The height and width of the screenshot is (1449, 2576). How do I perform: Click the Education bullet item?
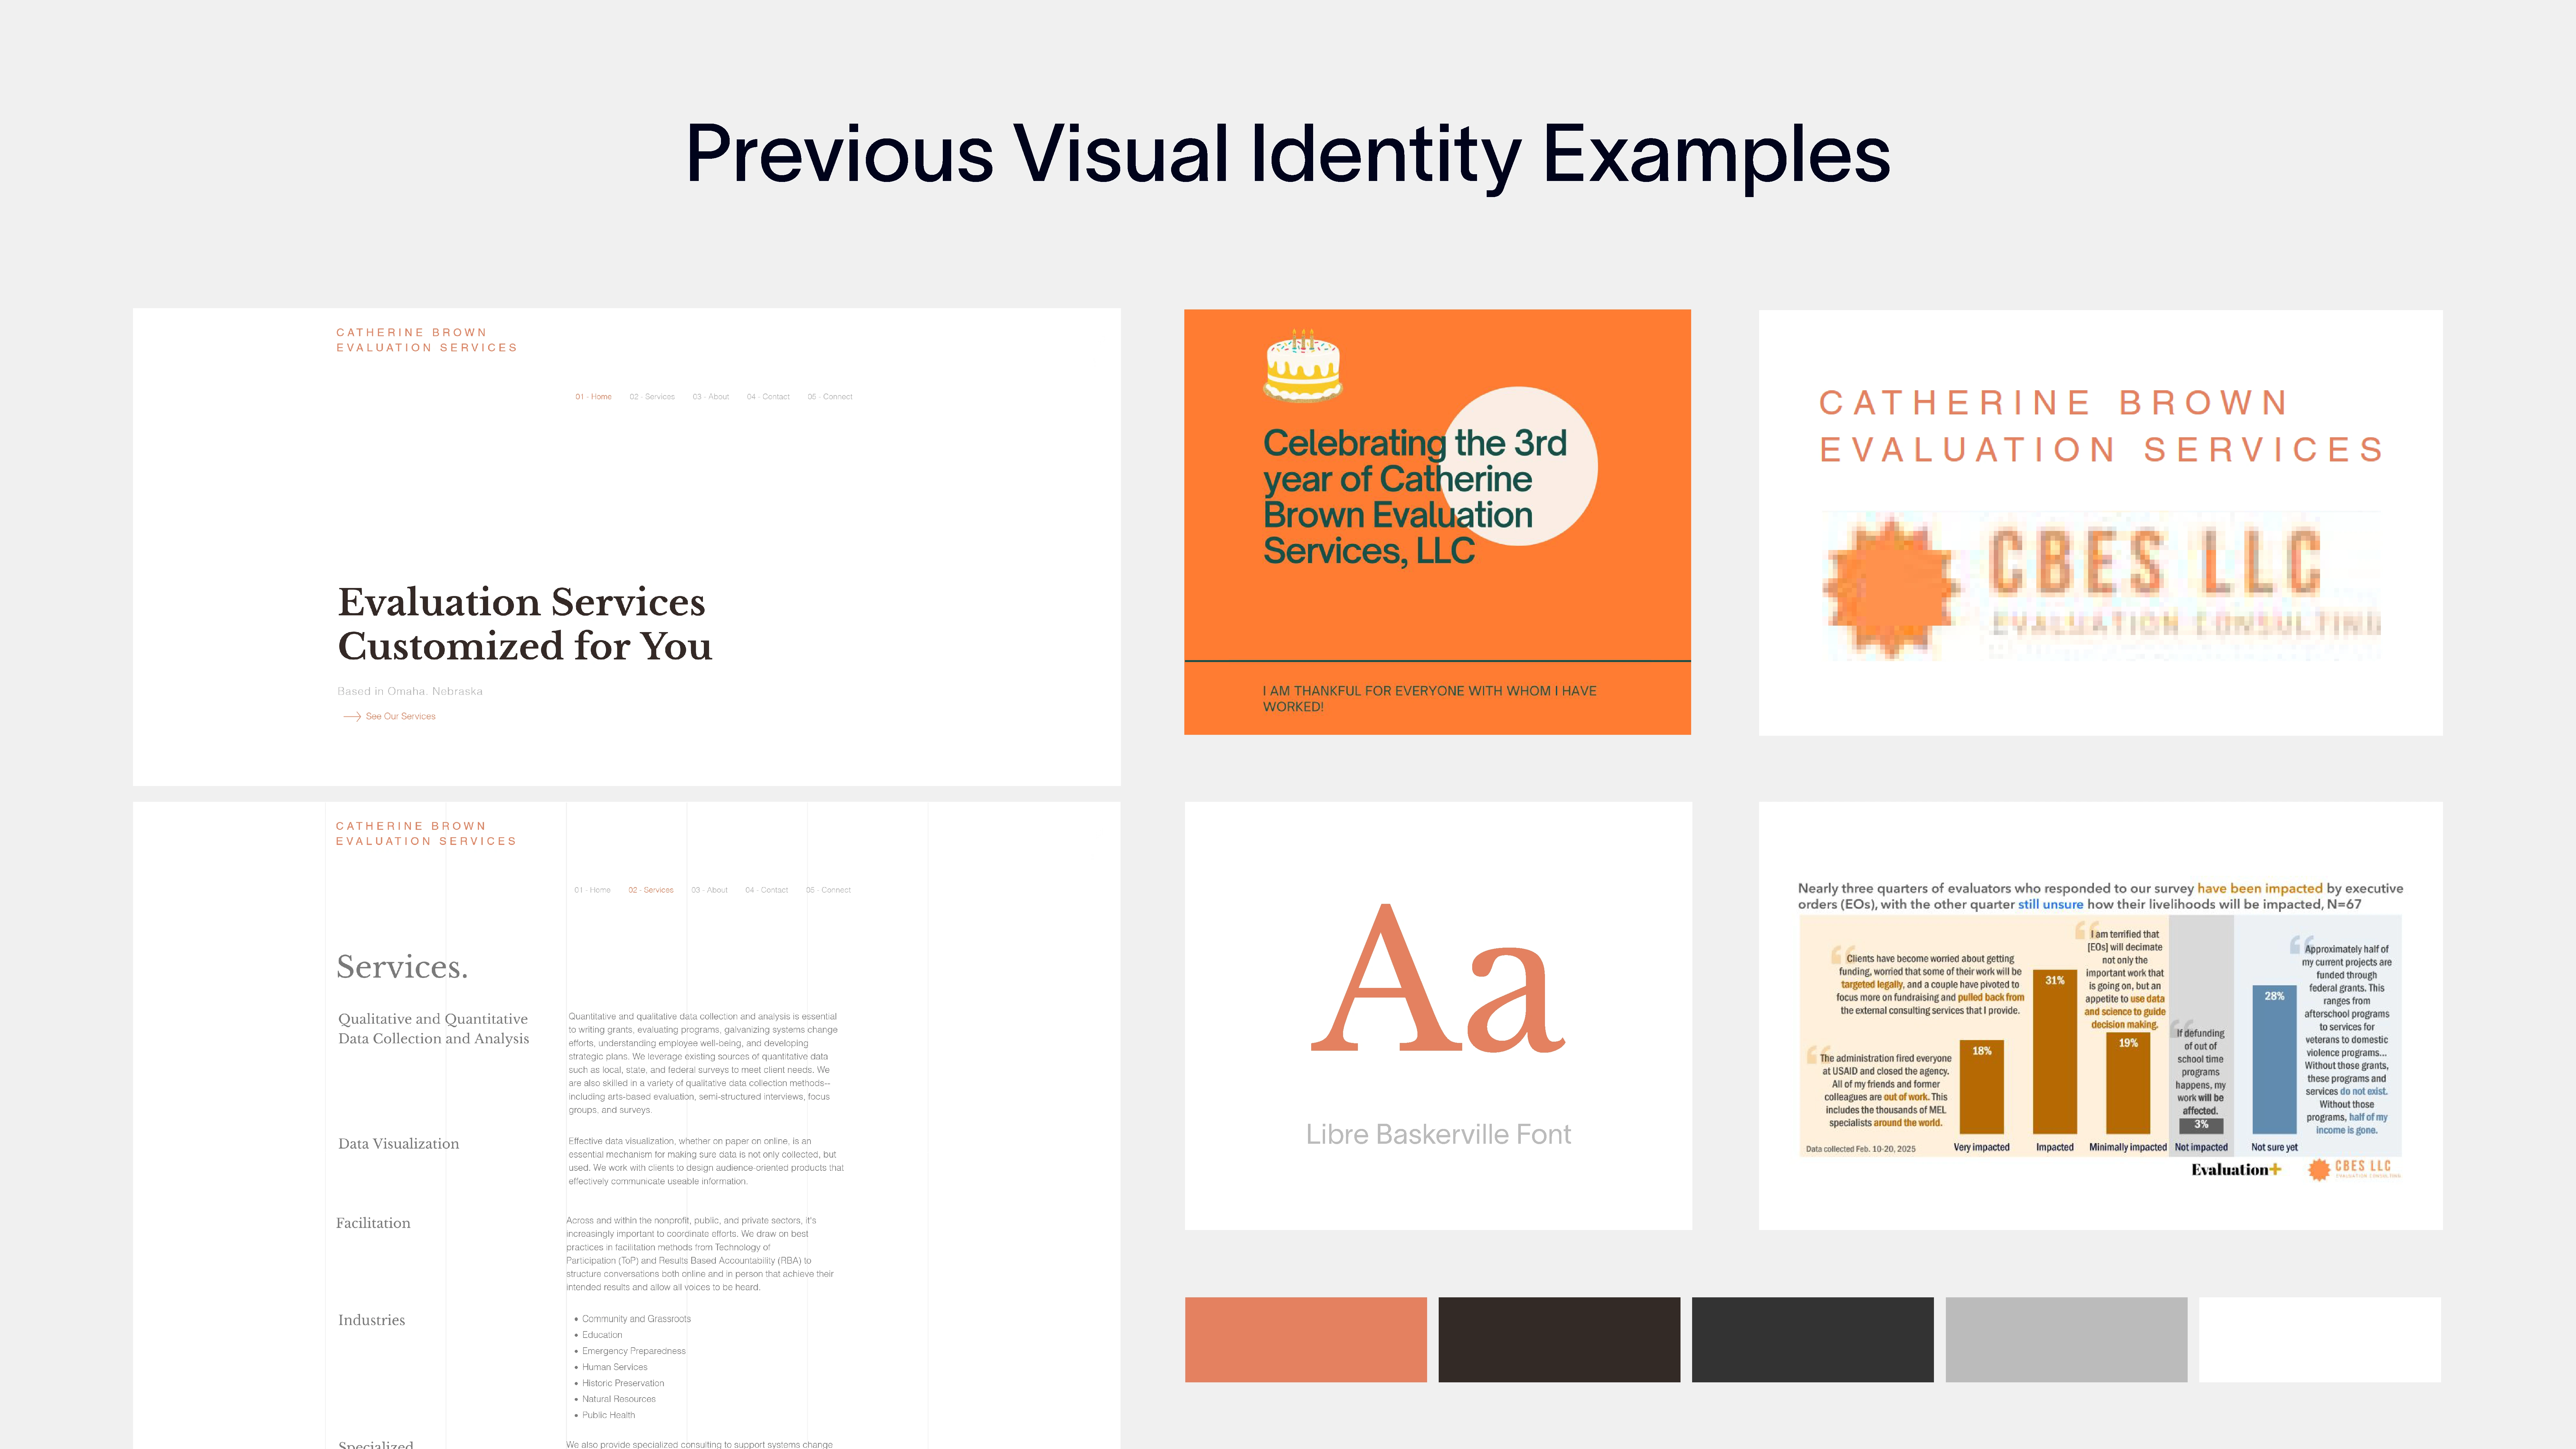(602, 1335)
